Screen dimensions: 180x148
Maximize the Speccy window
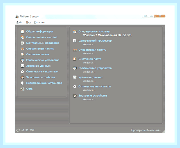pyautogui.click(x=152, y=16)
